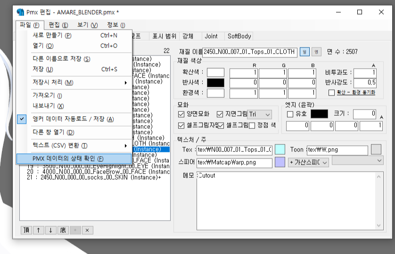This screenshot has width=395, height=254.
Task: Click the 반사색 black color swatch
Action: point(215,83)
